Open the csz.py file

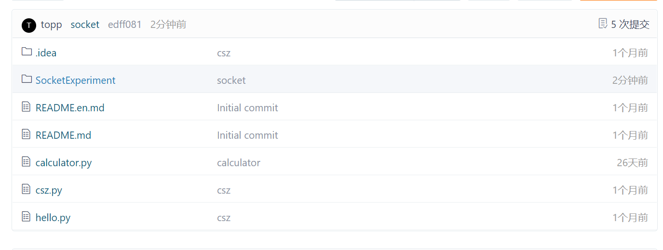[49, 190]
